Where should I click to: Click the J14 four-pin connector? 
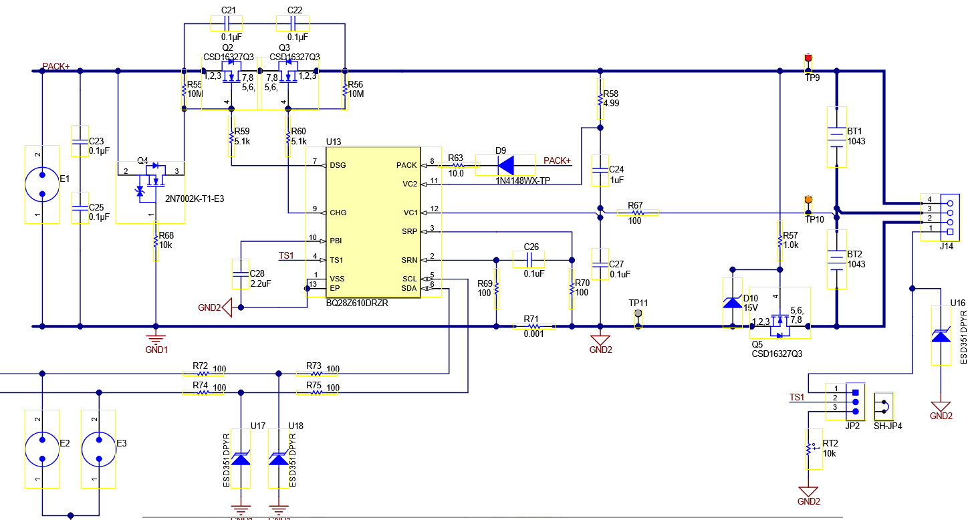click(949, 217)
